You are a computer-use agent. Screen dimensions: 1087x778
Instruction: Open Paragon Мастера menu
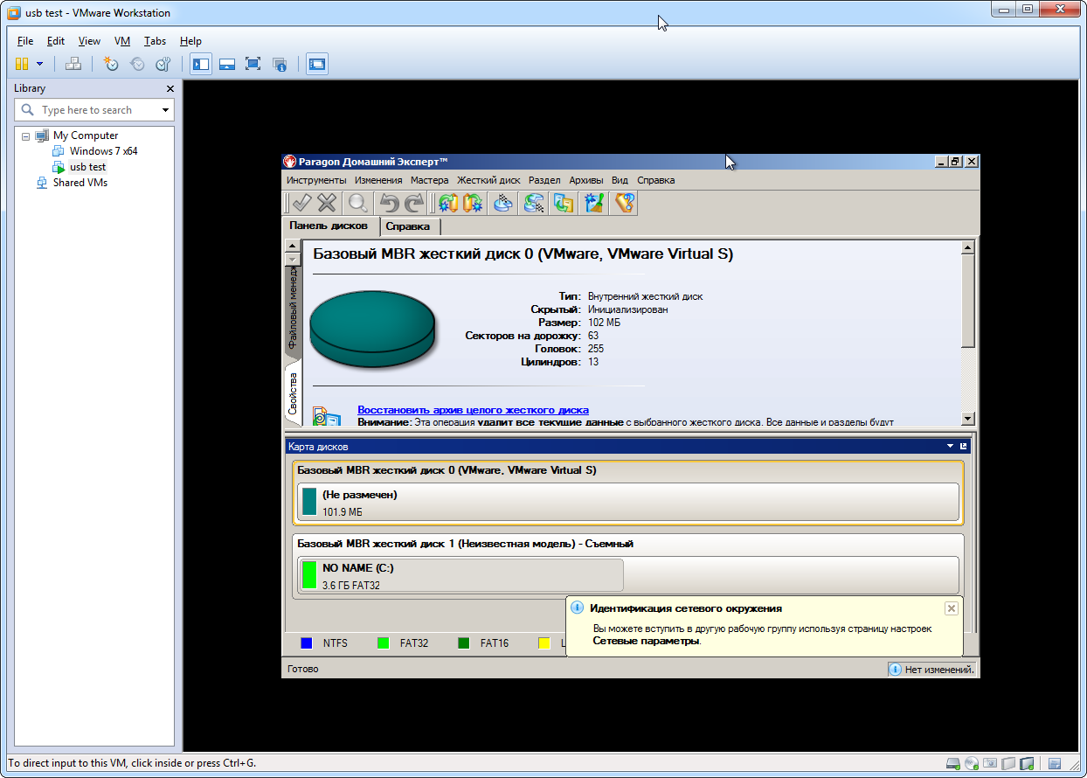click(x=429, y=180)
